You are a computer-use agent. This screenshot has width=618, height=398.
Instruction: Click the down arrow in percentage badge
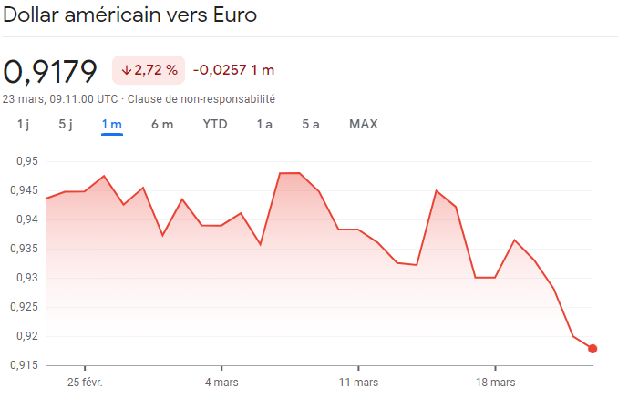pyautogui.click(x=126, y=70)
